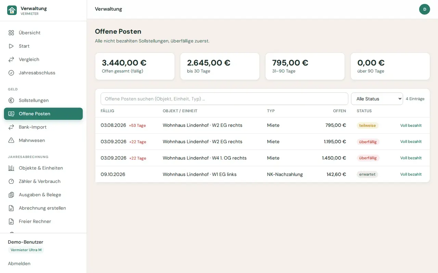Click the Freier Rechner document icon
Screen dimensions: 438x273
point(11,221)
